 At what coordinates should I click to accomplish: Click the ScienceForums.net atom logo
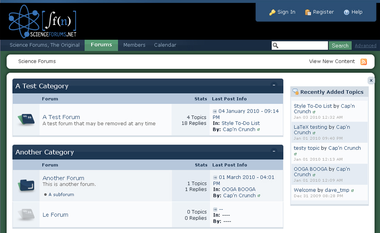click(42, 22)
